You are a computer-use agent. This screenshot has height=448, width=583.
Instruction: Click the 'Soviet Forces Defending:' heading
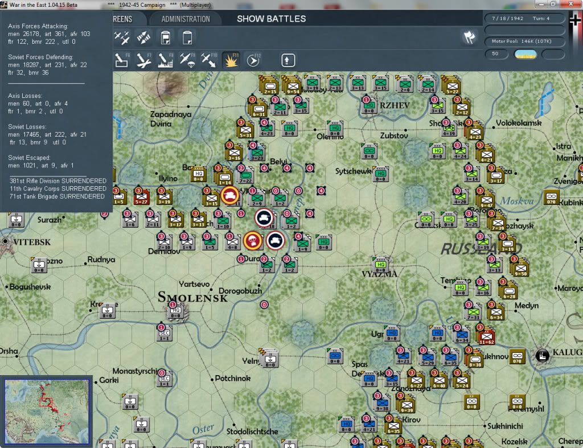click(40, 57)
